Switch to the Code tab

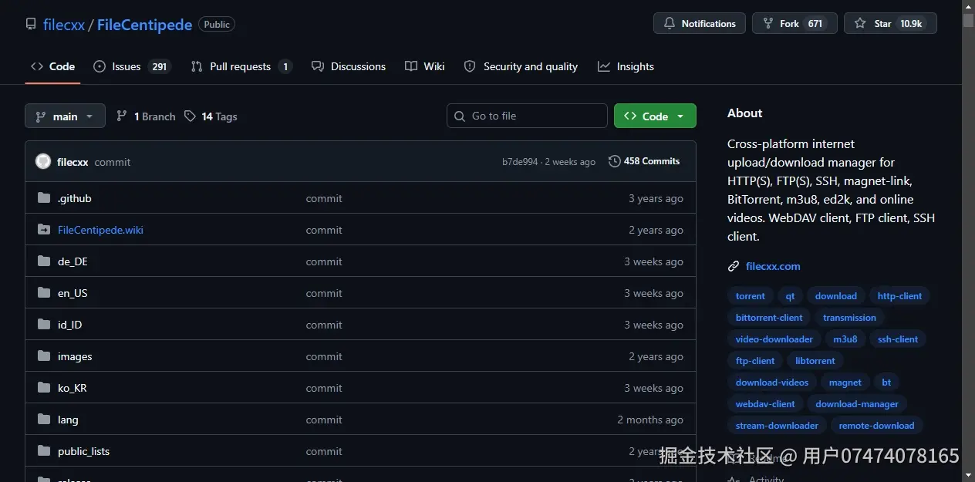tap(53, 66)
